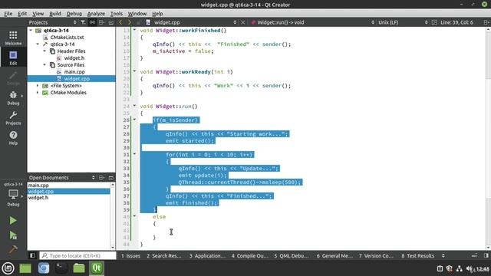Open network icon in system tray

pos(459,268)
